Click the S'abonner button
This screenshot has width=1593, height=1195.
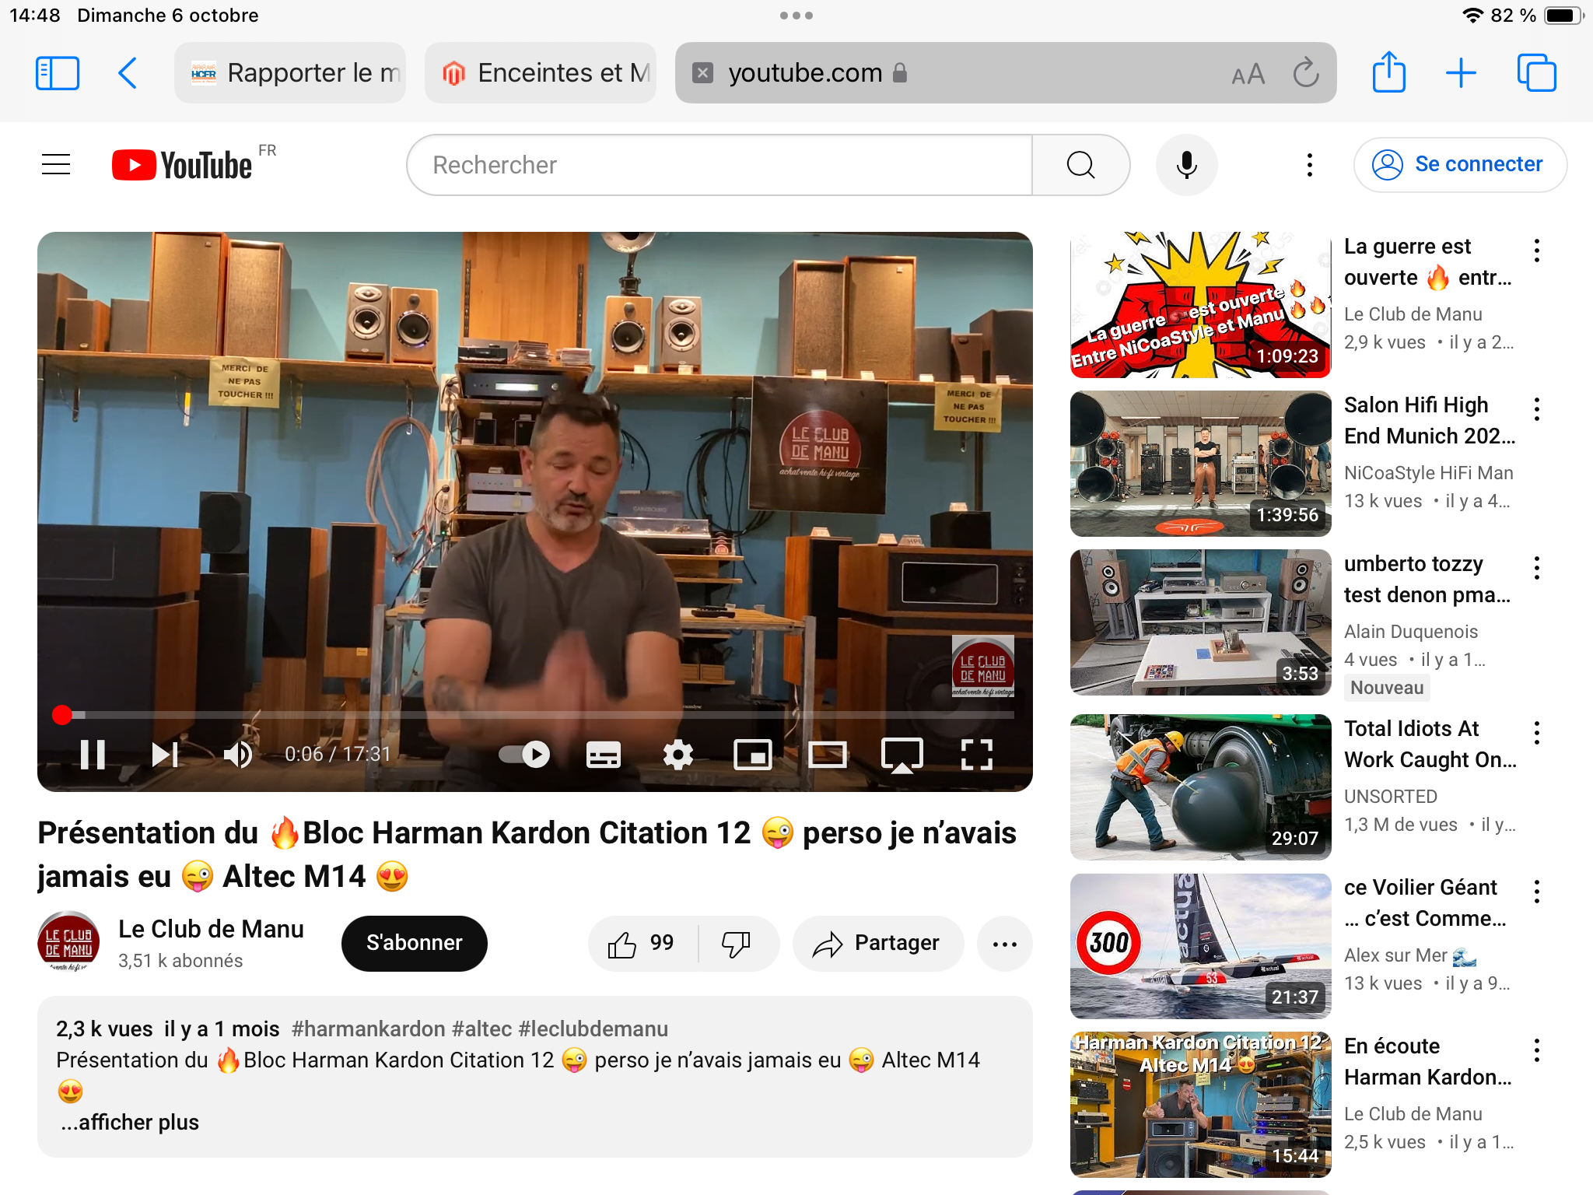coord(414,943)
